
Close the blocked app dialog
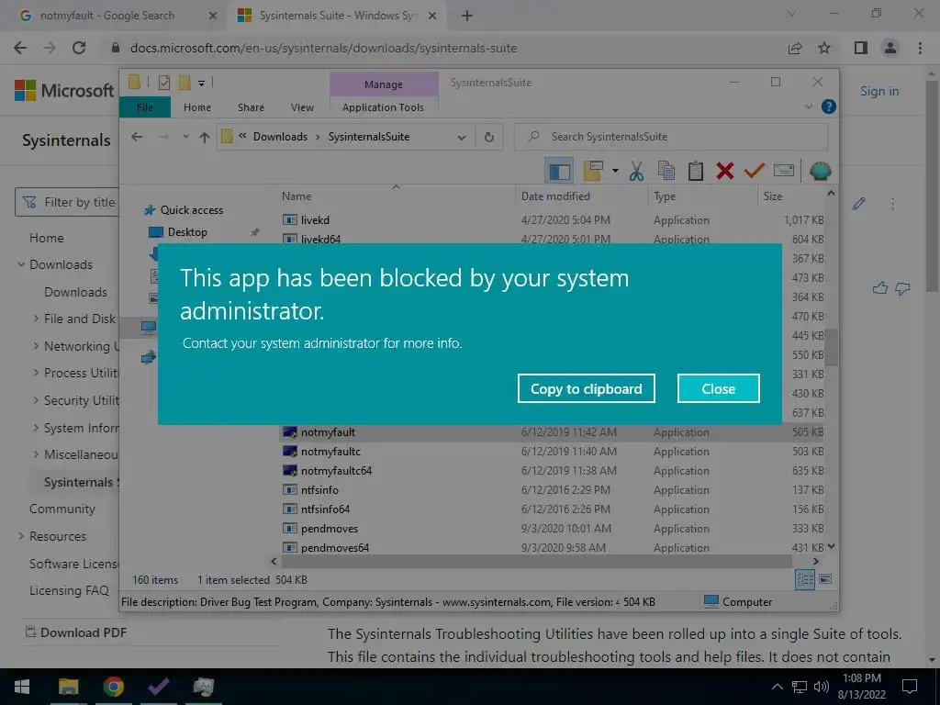click(x=718, y=388)
